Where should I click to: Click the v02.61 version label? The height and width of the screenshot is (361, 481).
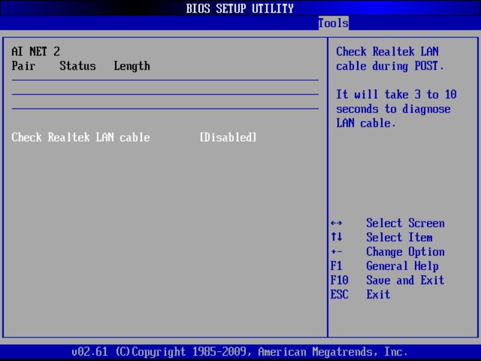coord(88,351)
